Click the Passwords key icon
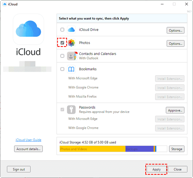Image resolution: width=193 pixels, height=178 pixels. click(x=71, y=110)
